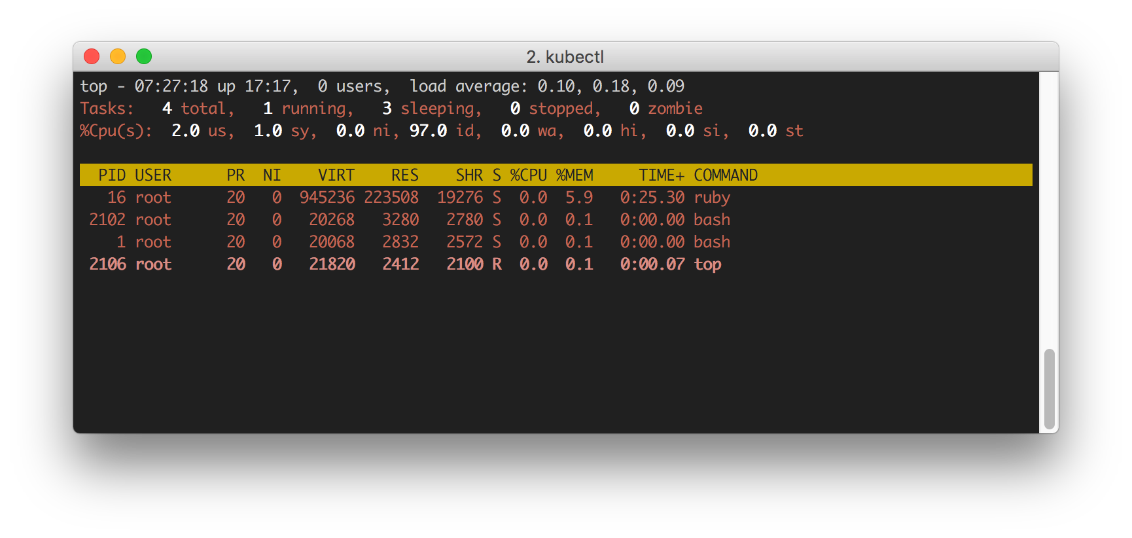Screen dimensions: 1132x538
Task: Click TIME+ value 0:25.30
Action: [x=652, y=198]
